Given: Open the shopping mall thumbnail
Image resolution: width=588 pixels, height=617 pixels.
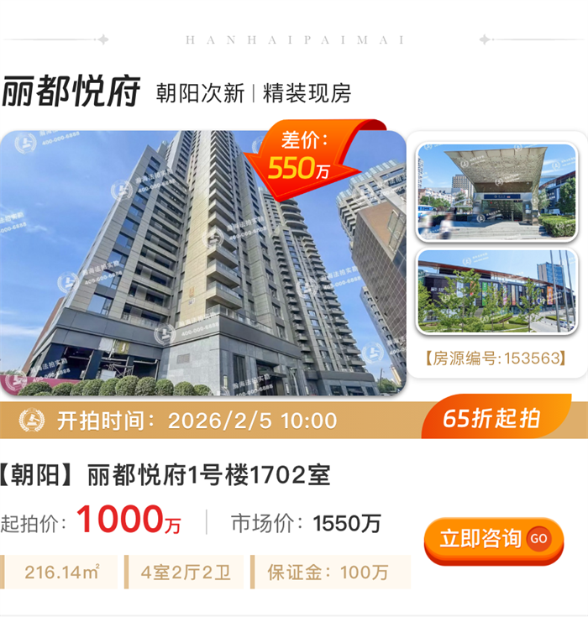Looking at the screenshot, I should tap(497, 291).
